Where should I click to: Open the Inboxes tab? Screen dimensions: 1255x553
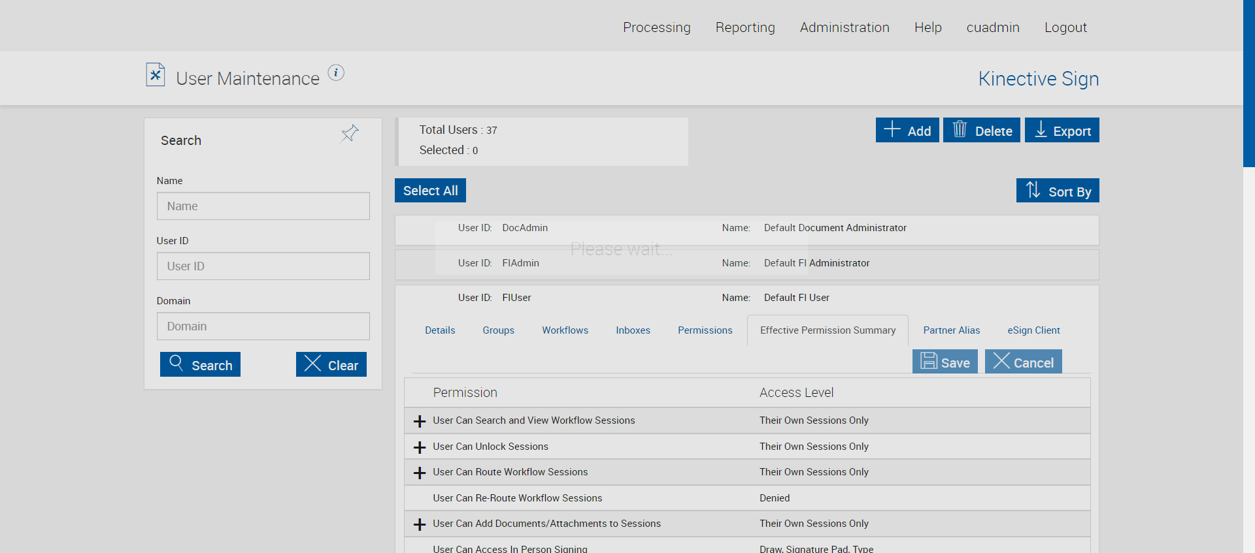coord(633,330)
